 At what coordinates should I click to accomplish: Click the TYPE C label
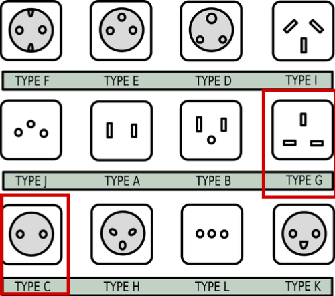(33, 287)
